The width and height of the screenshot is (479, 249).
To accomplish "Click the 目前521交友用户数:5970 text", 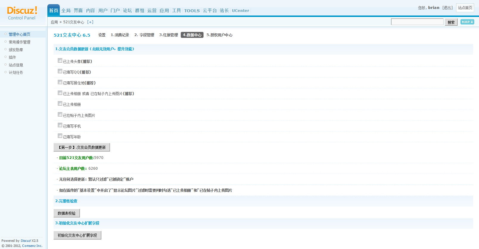I will [x=81, y=158].
